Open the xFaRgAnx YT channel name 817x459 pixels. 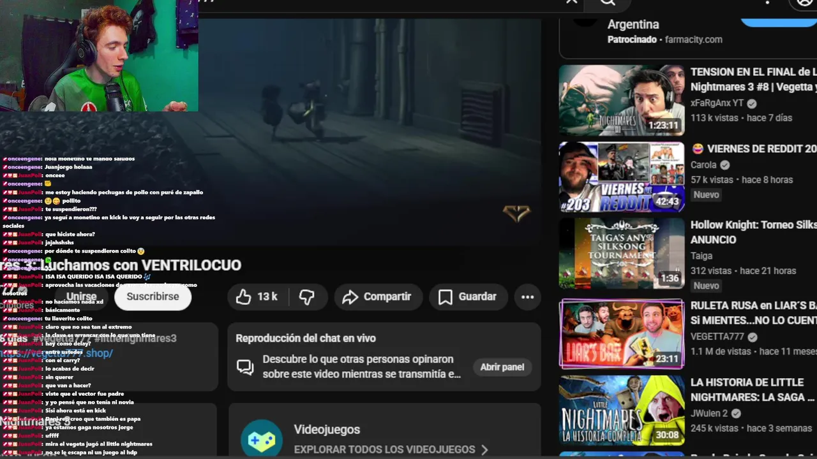[717, 103]
